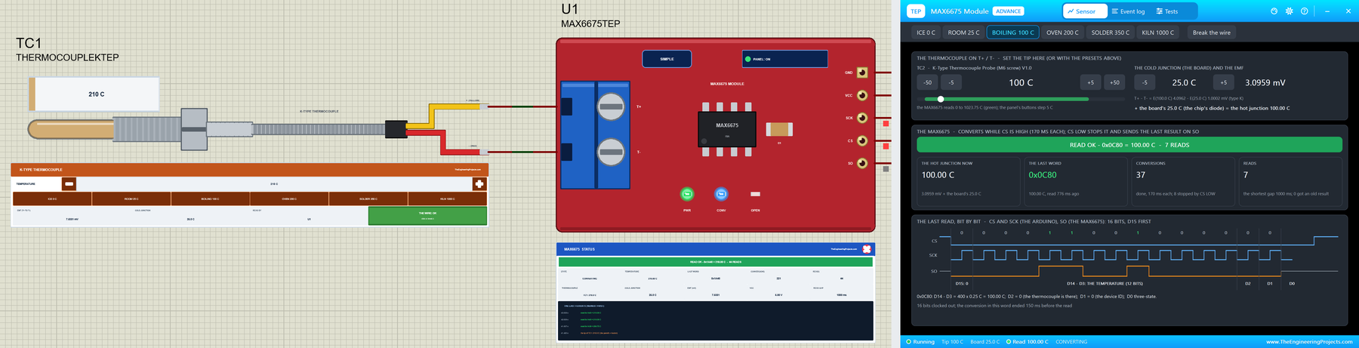1359x348 pixels.
Task: Click the 0x0C80 last word value
Action: [x=1043, y=175]
